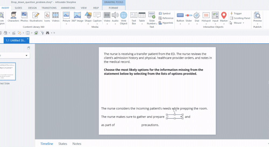Open the arrange objects dropdown arrow

23,33
